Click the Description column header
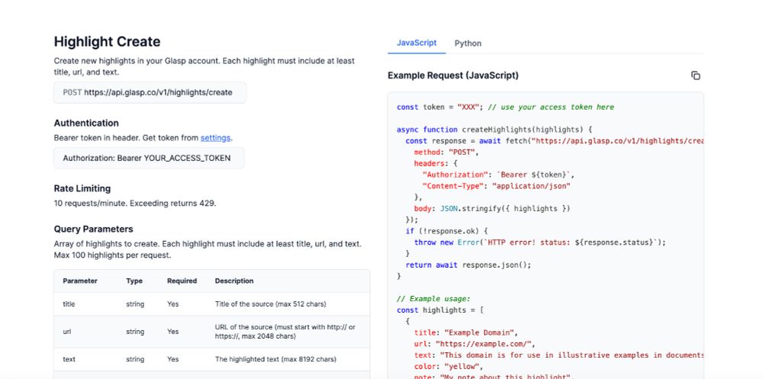 [234, 281]
